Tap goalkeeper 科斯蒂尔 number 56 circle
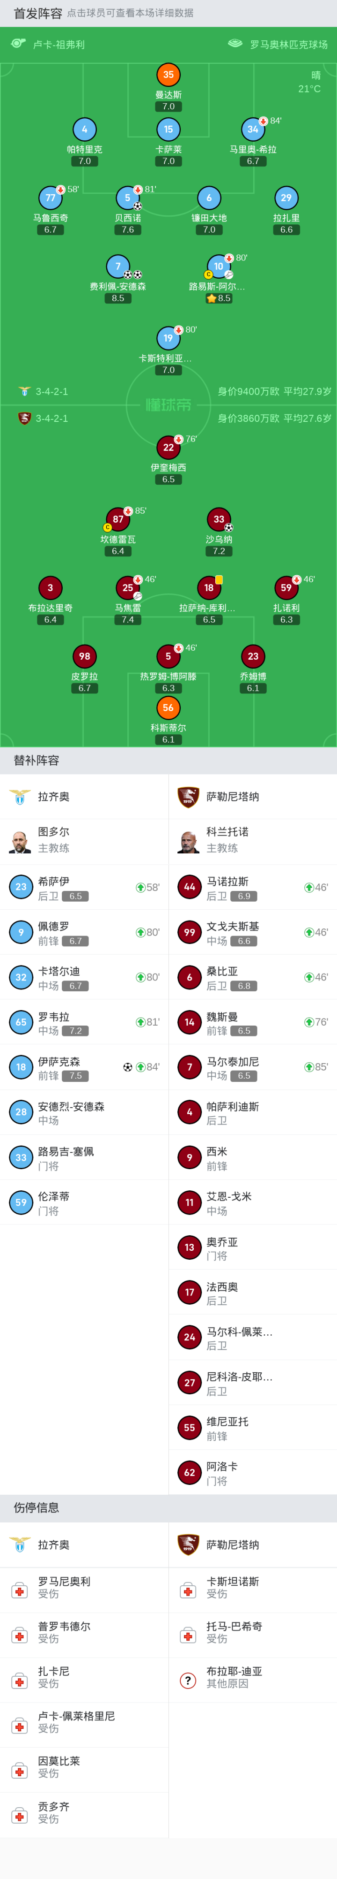The height and width of the screenshot is (1879, 337). 168,707
